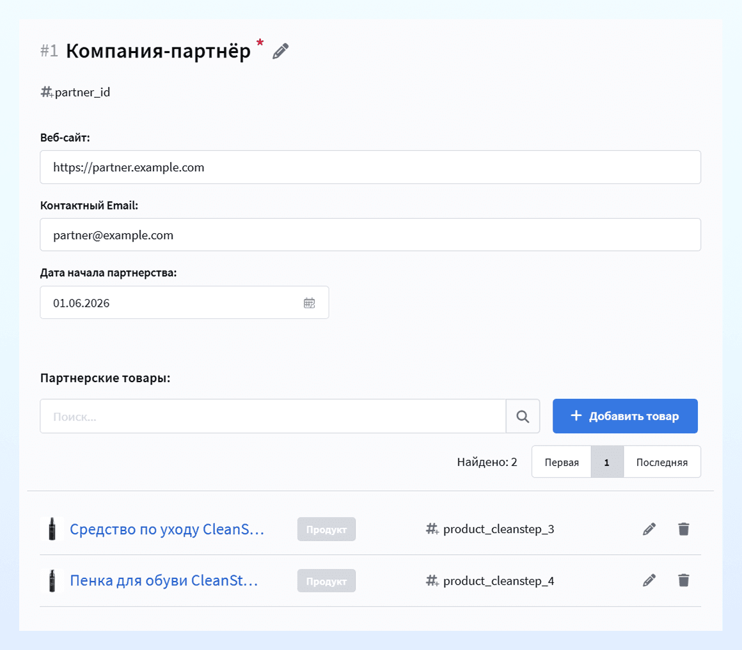Click the hash icon next to product_cleanstep_4
The image size is (742, 650).
tap(432, 580)
